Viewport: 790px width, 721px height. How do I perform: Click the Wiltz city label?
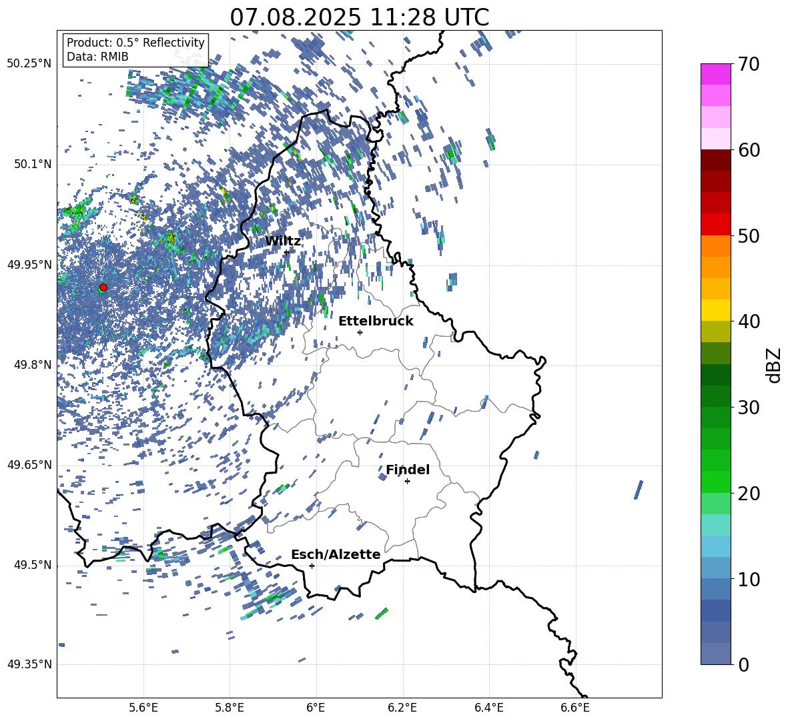283,241
